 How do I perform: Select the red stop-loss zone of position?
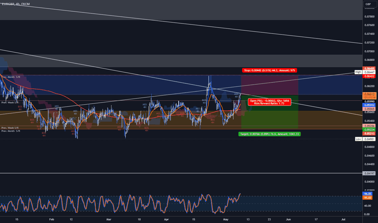pos(270,85)
